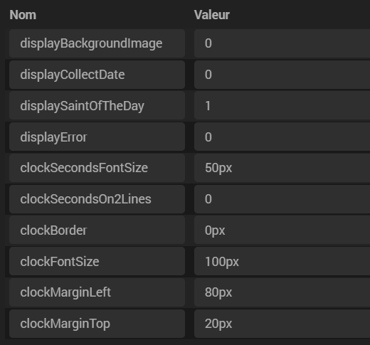Select the clockFontSize name field
Viewport: 370px width, 345px height.
pos(97,261)
